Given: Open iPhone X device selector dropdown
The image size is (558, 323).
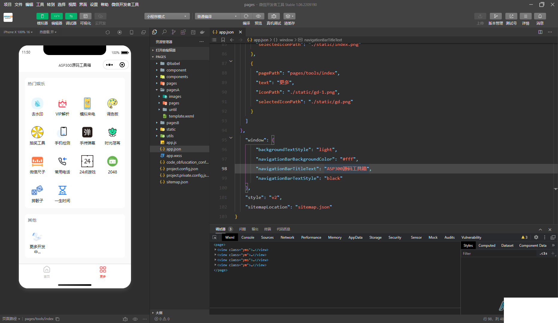Looking at the screenshot, I should pyautogui.click(x=18, y=32).
